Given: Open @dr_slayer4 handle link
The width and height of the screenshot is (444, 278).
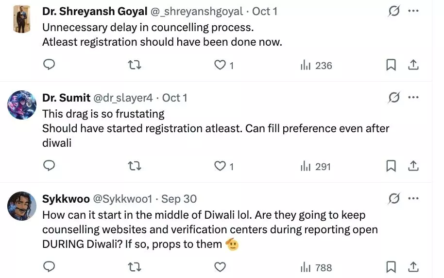Looking at the screenshot, I should [123, 98].
